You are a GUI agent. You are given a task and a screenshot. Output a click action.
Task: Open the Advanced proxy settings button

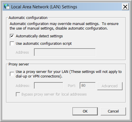(x=110, y=86)
